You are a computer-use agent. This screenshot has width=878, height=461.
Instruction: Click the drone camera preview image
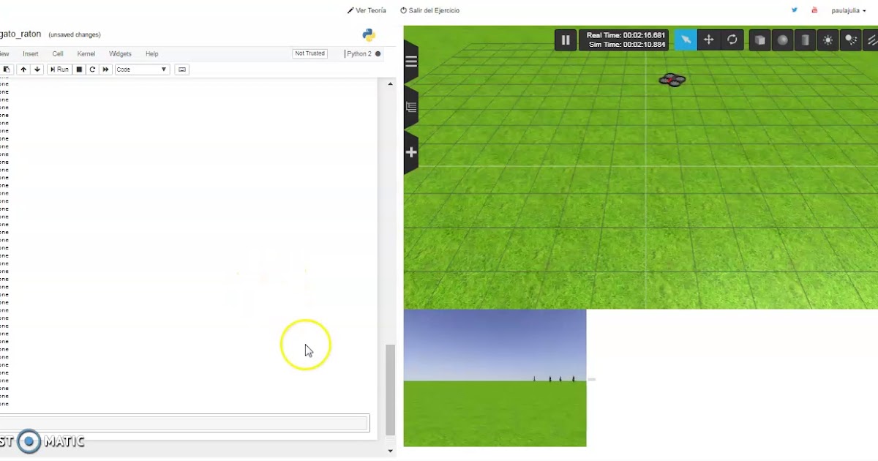[x=495, y=378]
